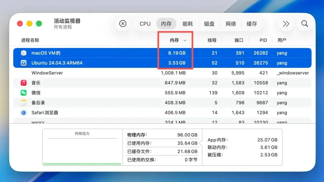The image size is (324, 182).
Task: Switch to the 缓存 tab
Action: click(x=252, y=24)
